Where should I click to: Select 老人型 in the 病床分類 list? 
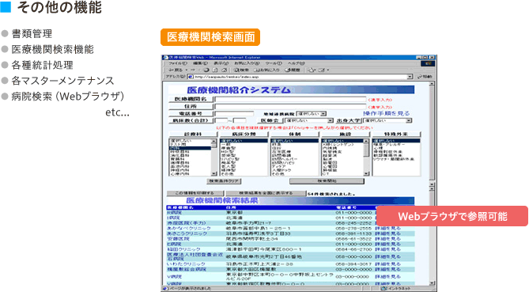[x=244, y=167]
